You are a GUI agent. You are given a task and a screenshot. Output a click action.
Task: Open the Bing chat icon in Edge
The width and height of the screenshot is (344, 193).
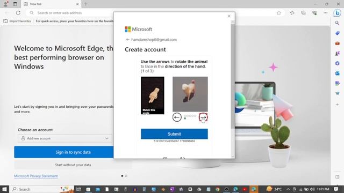tap(337, 13)
